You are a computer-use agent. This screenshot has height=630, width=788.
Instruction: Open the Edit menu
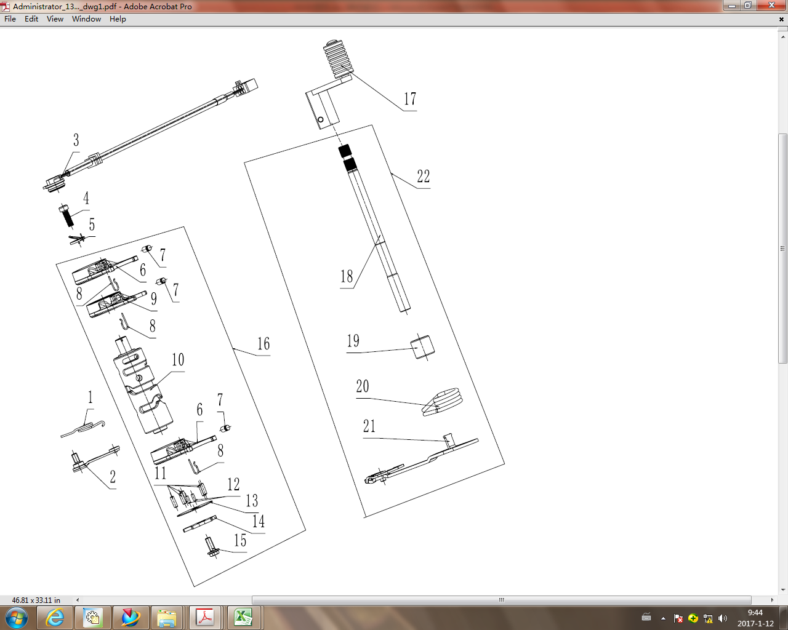click(31, 19)
